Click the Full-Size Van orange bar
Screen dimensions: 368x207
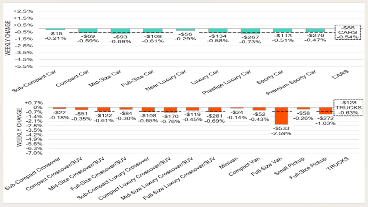click(281, 115)
